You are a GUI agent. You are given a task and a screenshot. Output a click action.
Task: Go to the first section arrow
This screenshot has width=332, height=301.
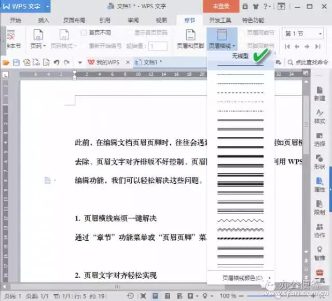[287, 46]
